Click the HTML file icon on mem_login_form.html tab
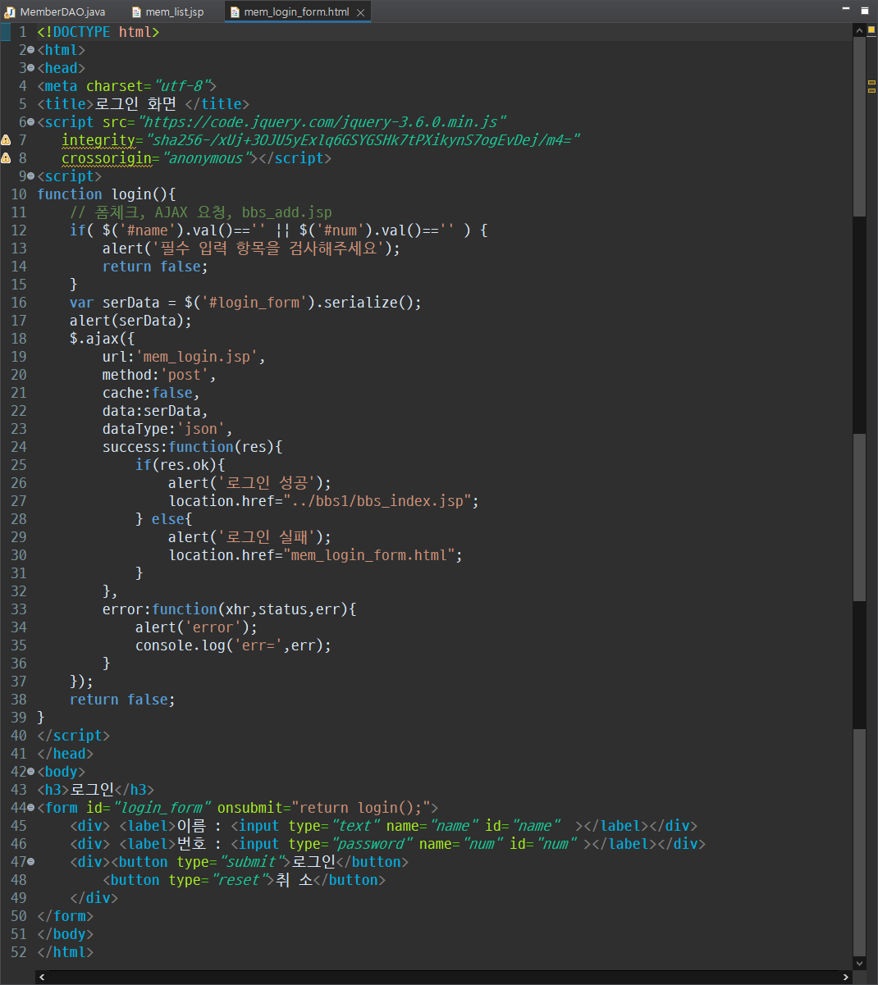The image size is (878, 985). (x=235, y=12)
